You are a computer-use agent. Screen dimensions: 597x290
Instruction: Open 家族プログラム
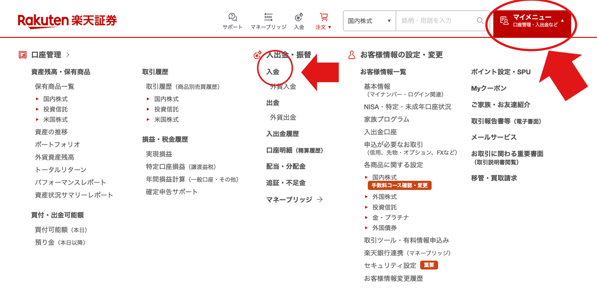click(x=387, y=119)
